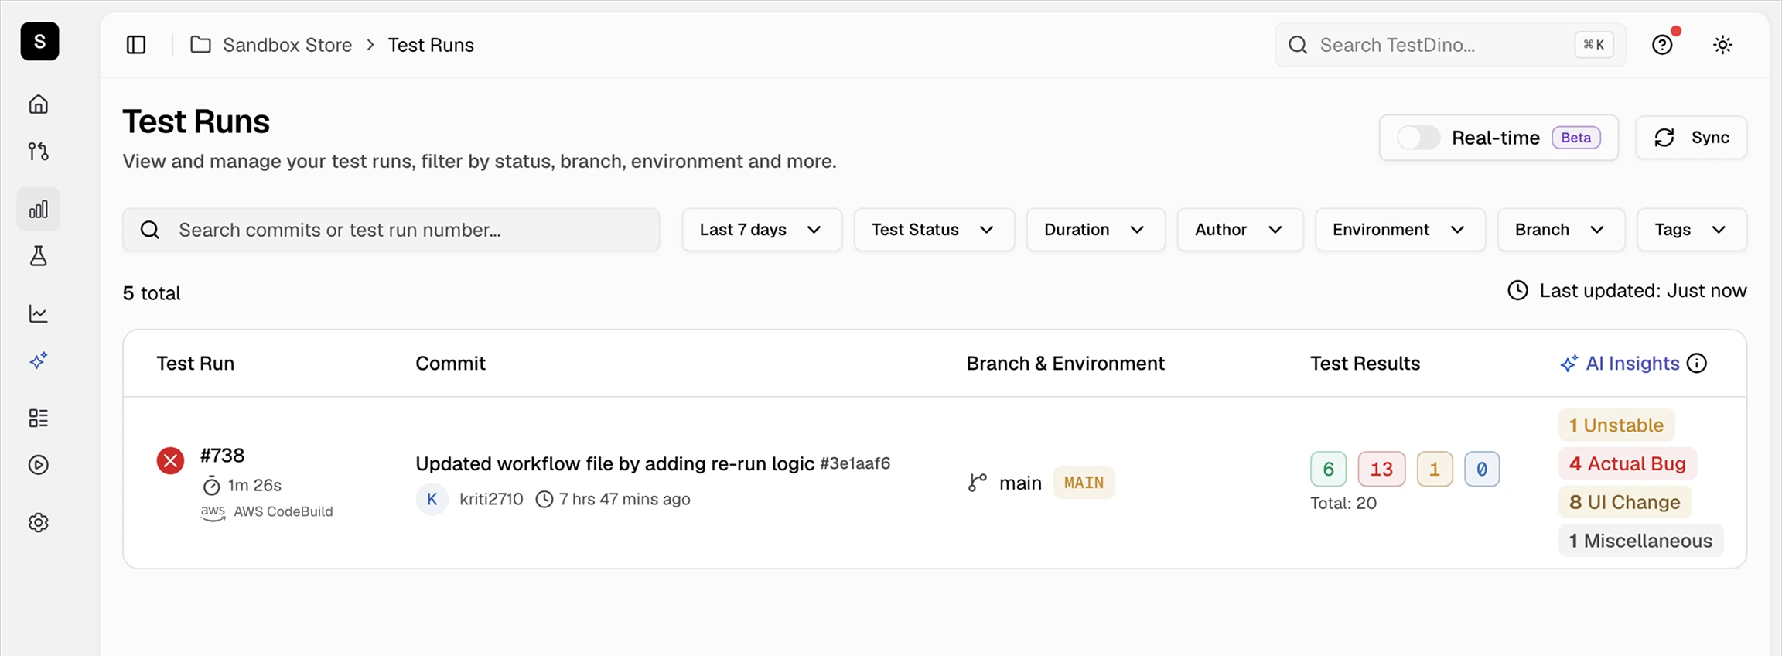Click the red failed status icon for #738
The width and height of the screenshot is (1782, 656).
tap(170, 461)
